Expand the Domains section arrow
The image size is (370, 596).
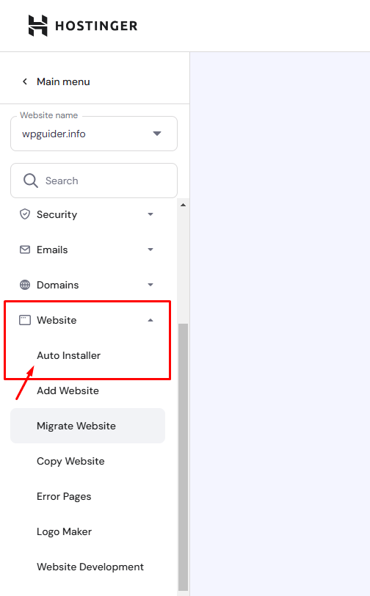pyautogui.click(x=150, y=285)
